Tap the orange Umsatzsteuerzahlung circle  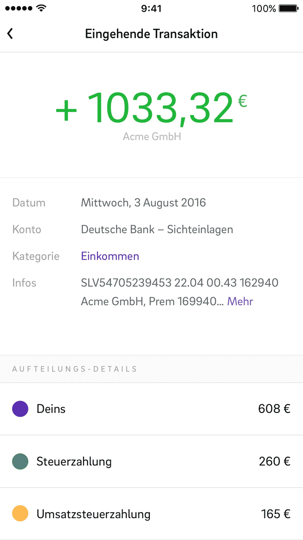tap(20, 514)
